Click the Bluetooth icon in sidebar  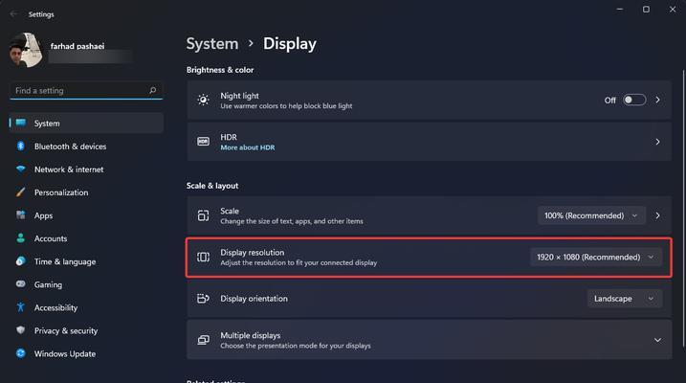click(x=20, y=146)
